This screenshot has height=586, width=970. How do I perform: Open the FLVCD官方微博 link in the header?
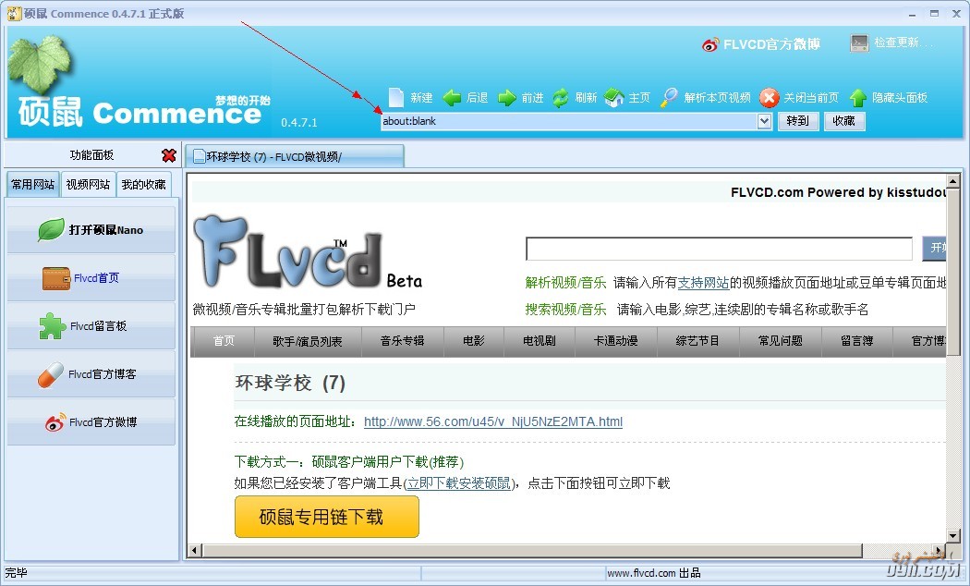click(x=761, y=44)
